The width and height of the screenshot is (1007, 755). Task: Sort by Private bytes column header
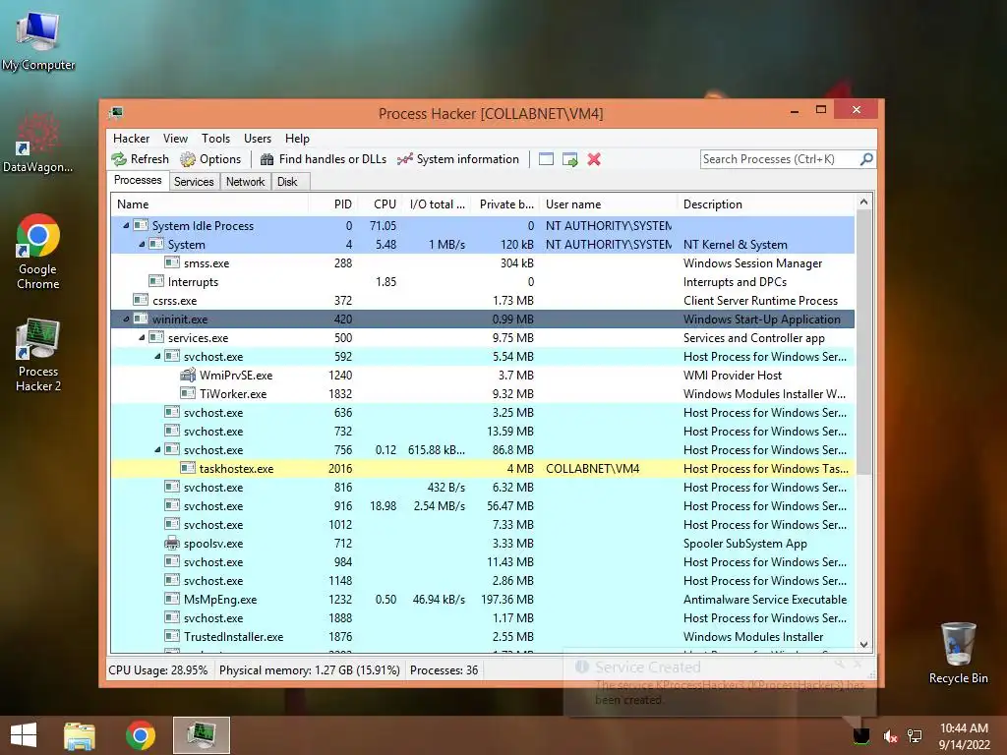[x=504, y=204]
